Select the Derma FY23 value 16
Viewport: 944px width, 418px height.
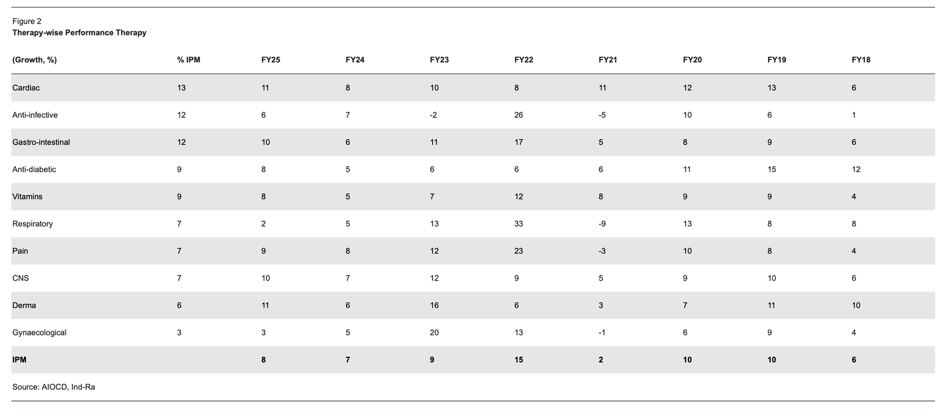click(x=434, y=305)
